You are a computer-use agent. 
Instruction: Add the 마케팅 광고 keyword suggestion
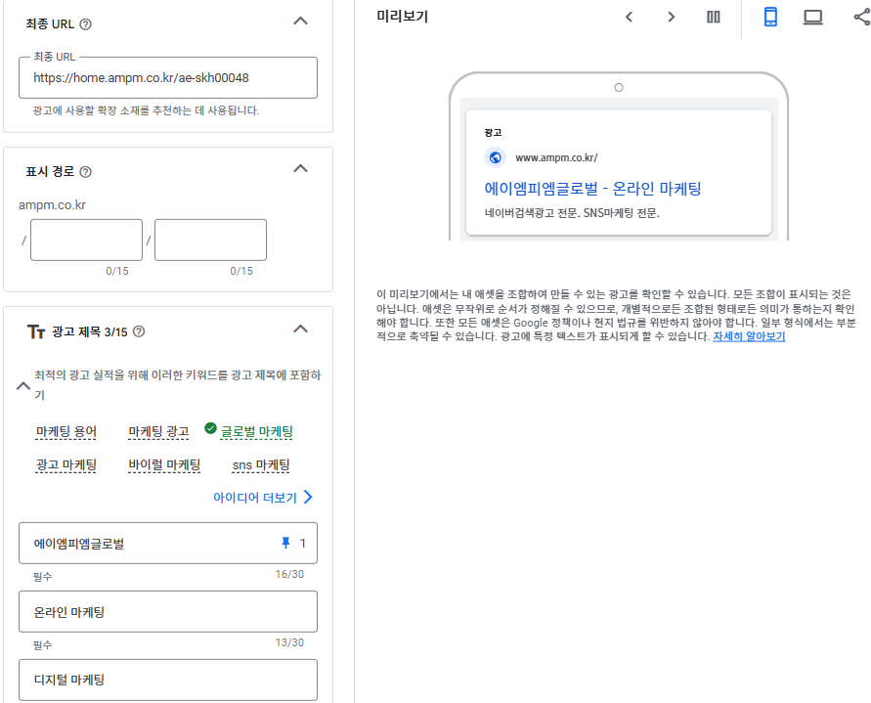pos(159,432)
